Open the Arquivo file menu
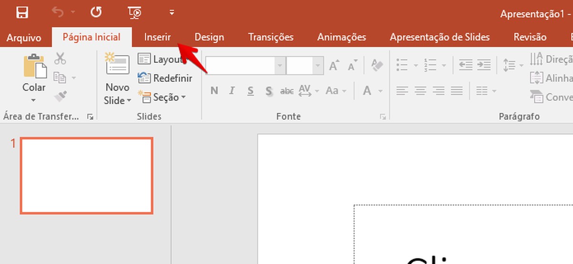The height and width of the screenshot is (264, 573). [24, 38]
